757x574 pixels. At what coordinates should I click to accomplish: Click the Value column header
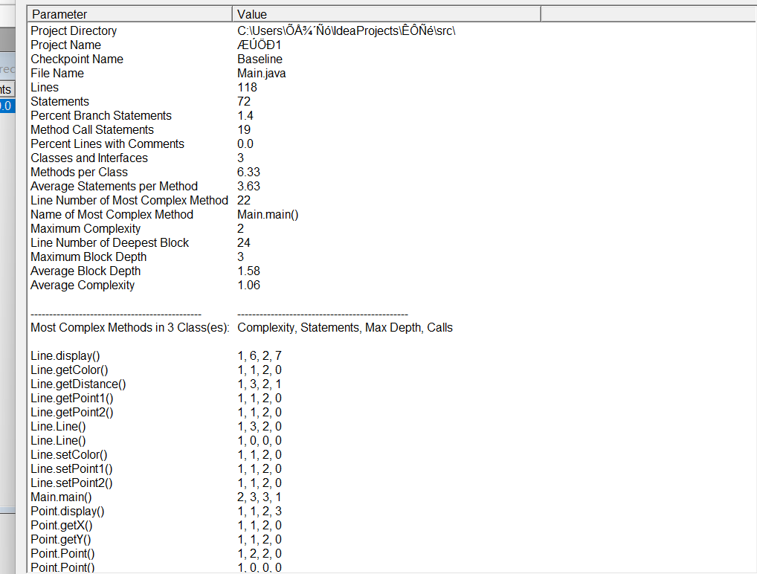(386, 14)
